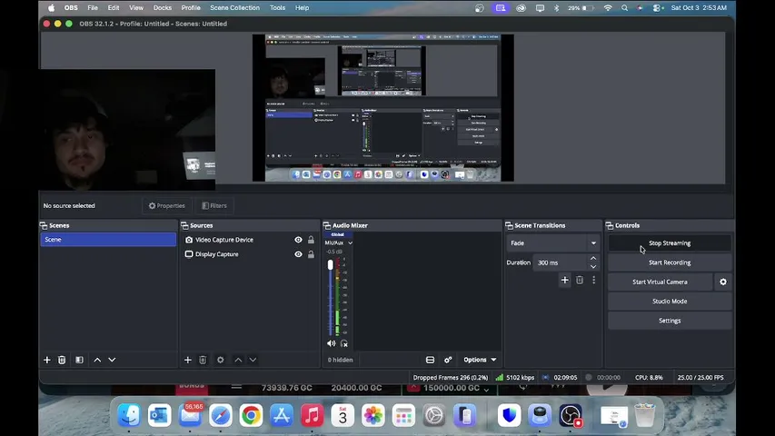This screenshot has width=775, height=436.
Task: Toggle Audio Mixer vertical layout icon
Action: [x=430, y=360]
